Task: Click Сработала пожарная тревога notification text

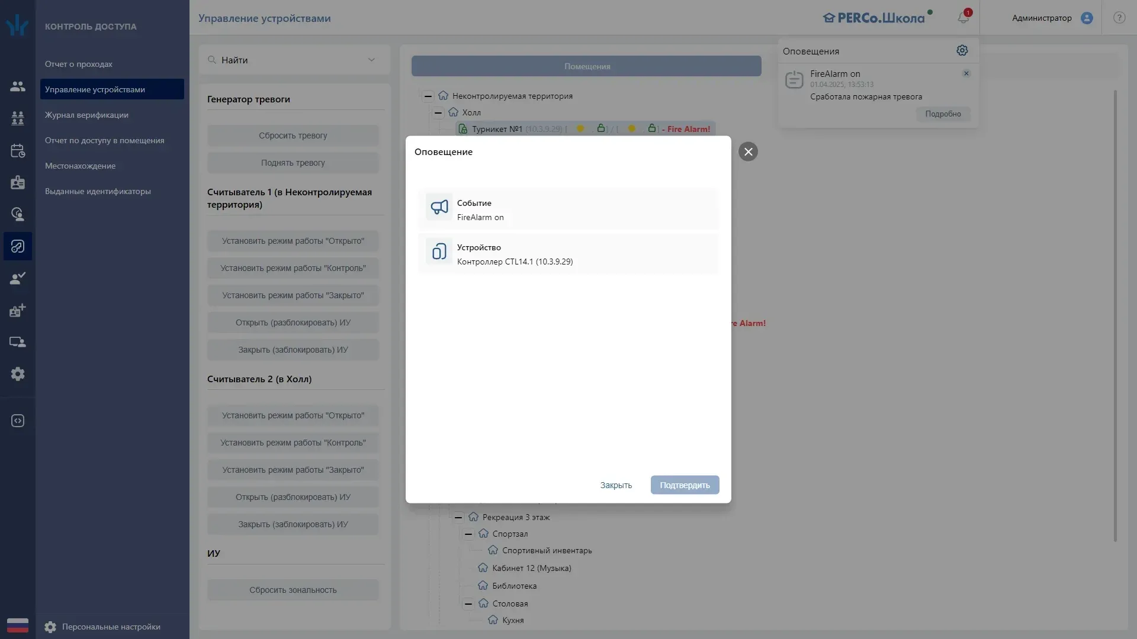Action: coord(866,96)
